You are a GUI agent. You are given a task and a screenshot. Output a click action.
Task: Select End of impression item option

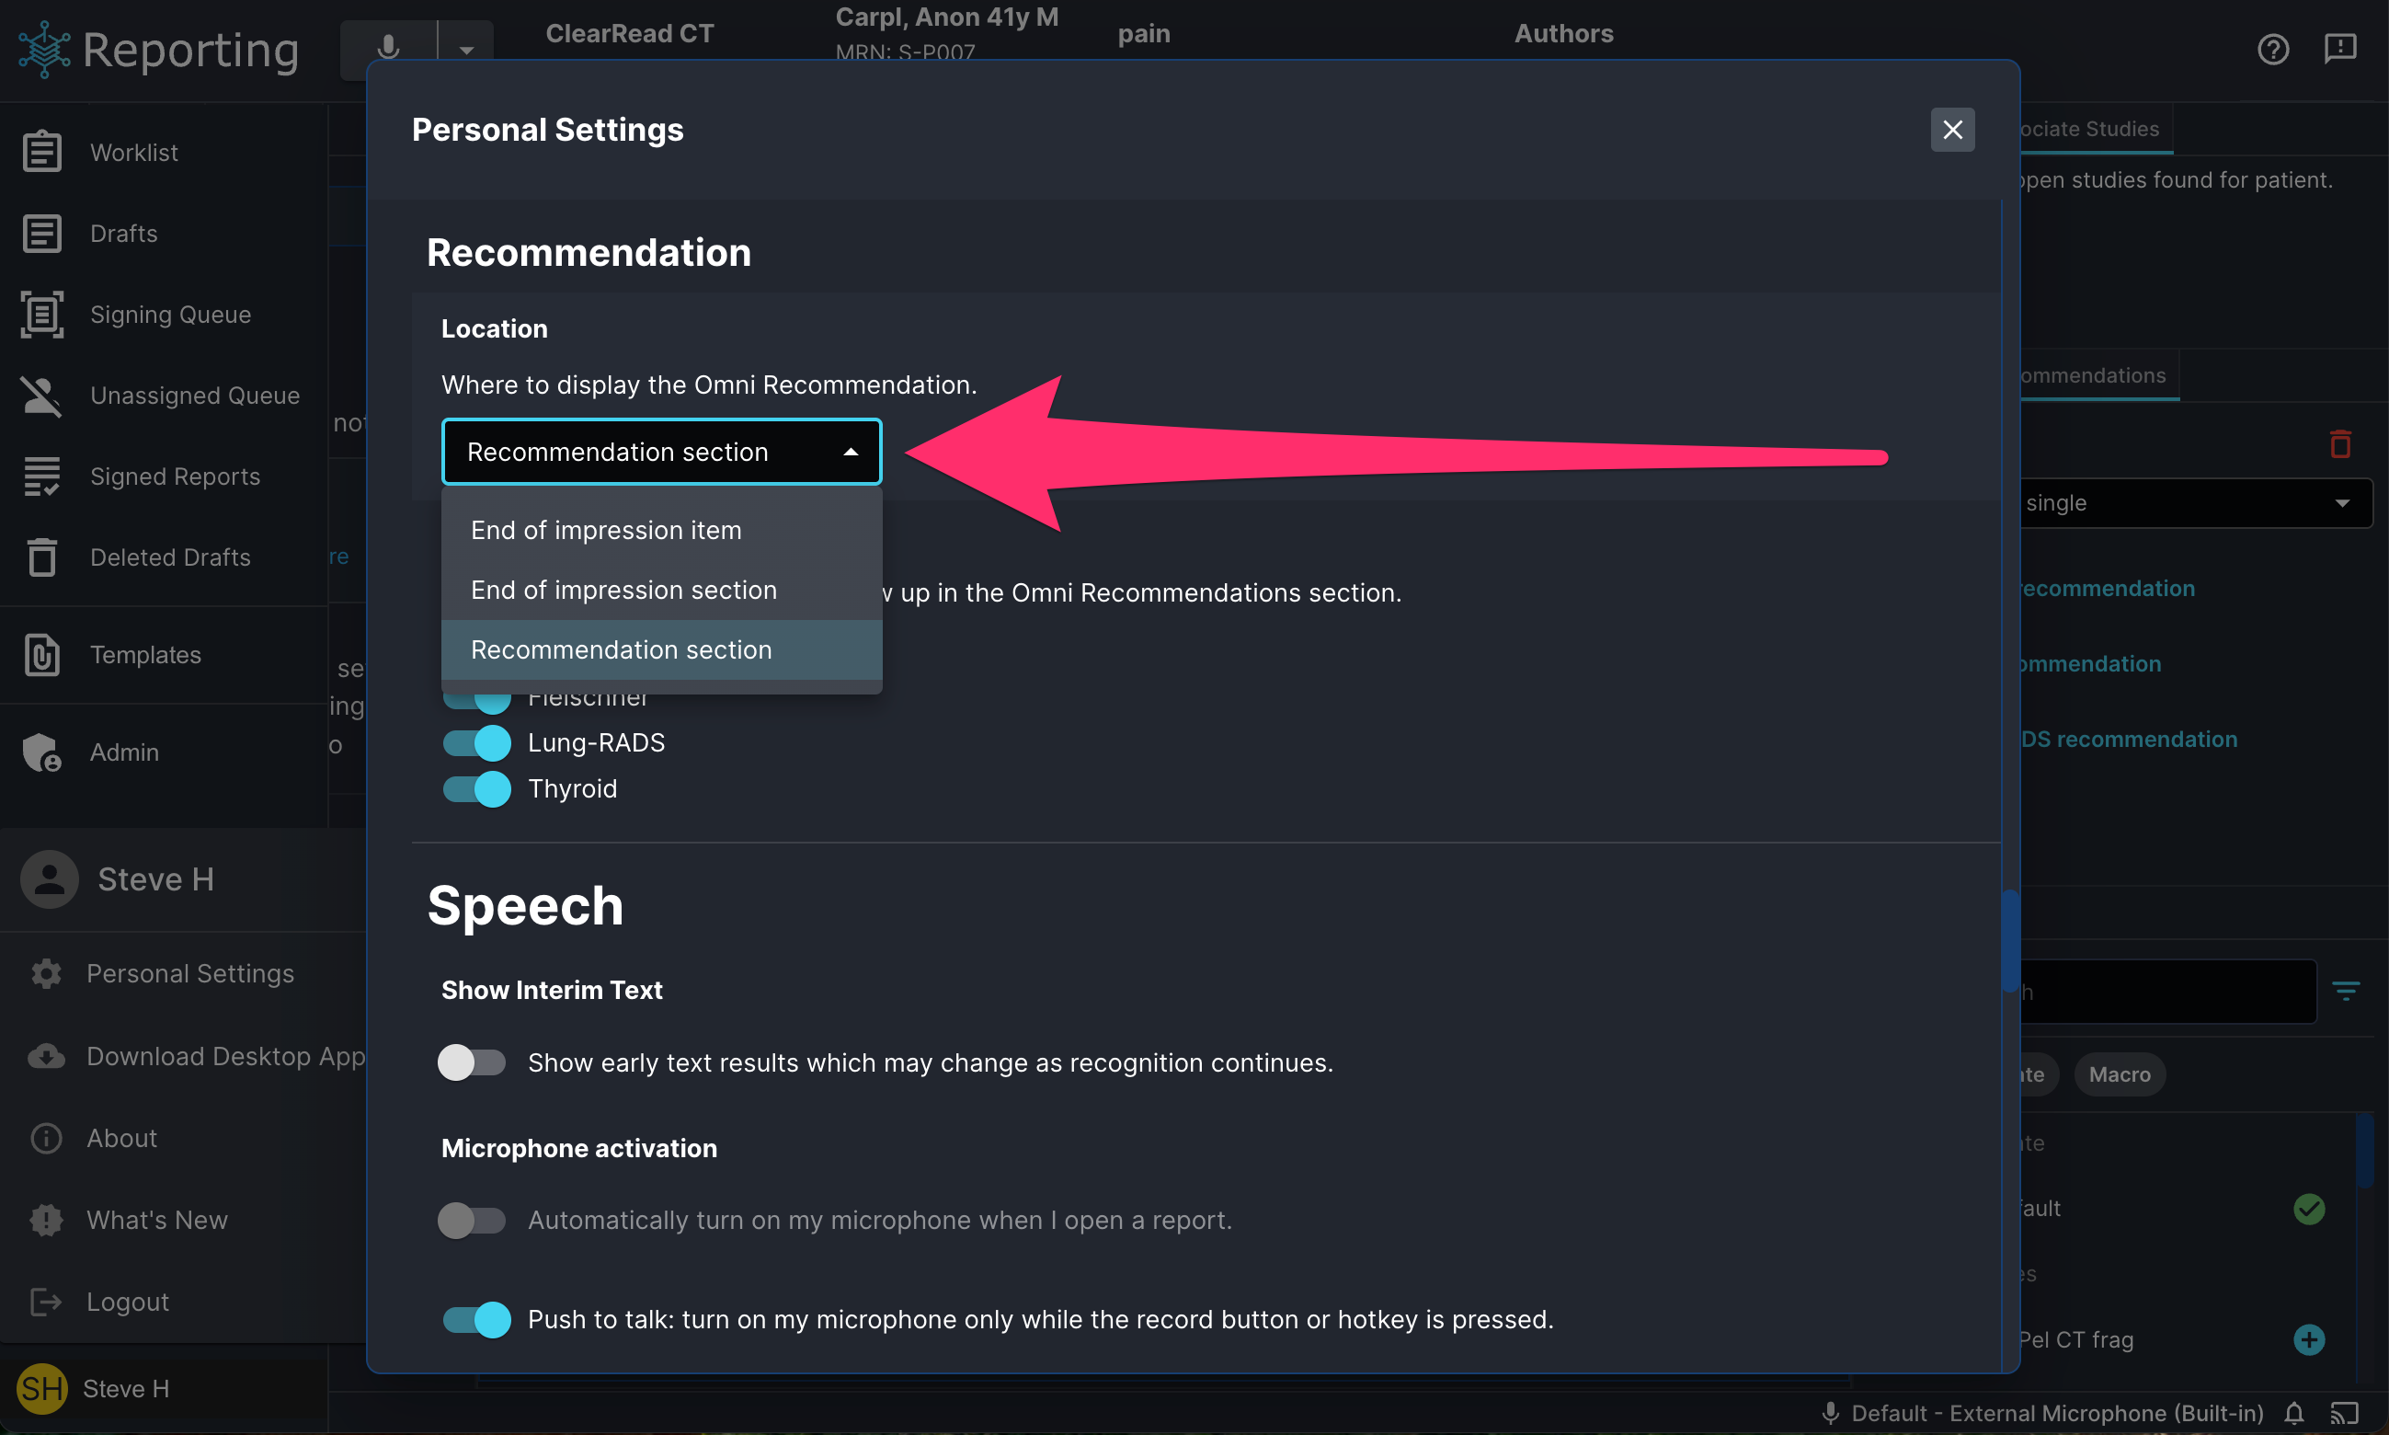662,530
